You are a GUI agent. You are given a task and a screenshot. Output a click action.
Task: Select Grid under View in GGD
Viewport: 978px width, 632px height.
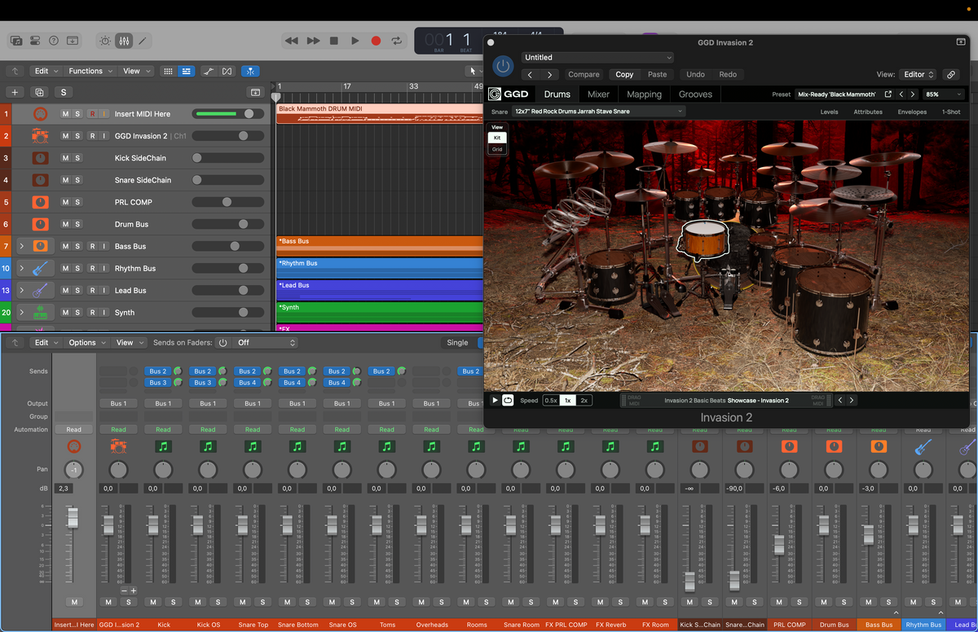[497, 149]
